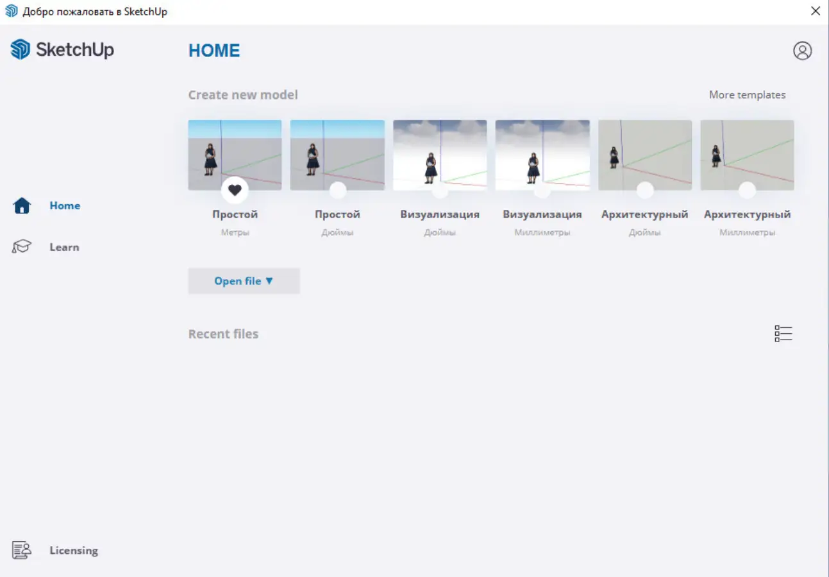Click the HOME page heading
Image resolution: width=829 pixels, height=577 pixels.
pos(214,51)
